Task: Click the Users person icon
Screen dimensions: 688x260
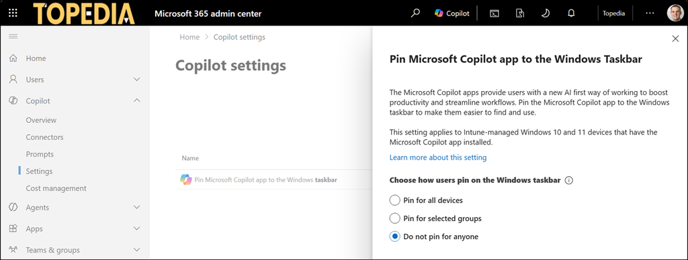Action: (x=13, y=79)
